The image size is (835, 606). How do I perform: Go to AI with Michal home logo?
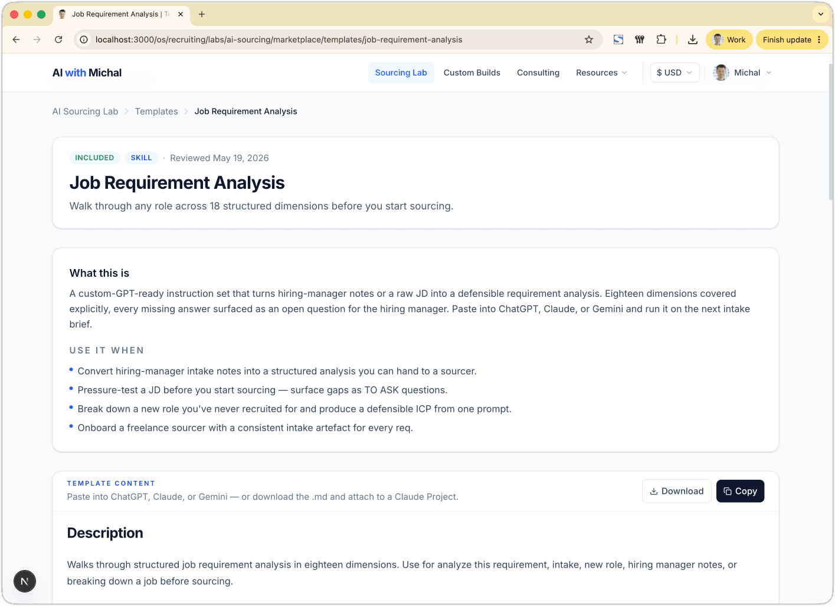tap(87, 73)
